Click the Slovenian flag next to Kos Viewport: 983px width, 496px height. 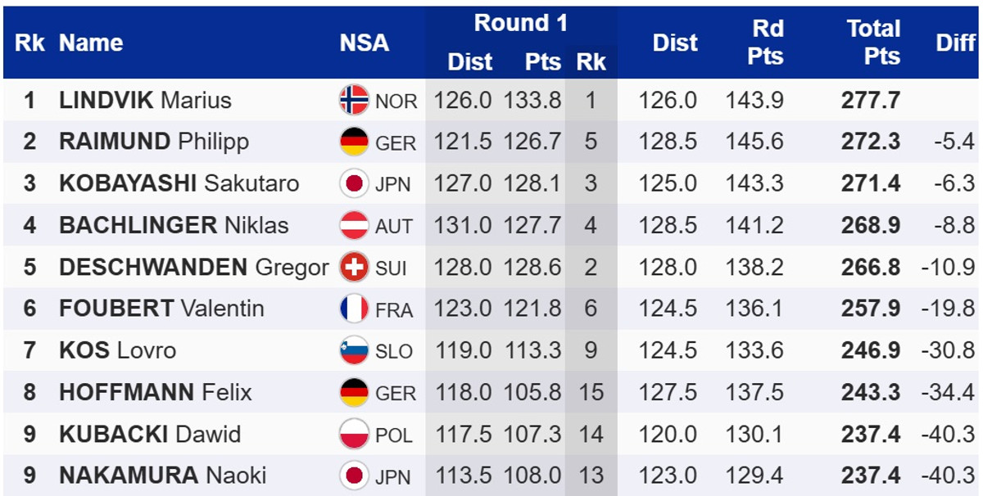coord(354,350)
